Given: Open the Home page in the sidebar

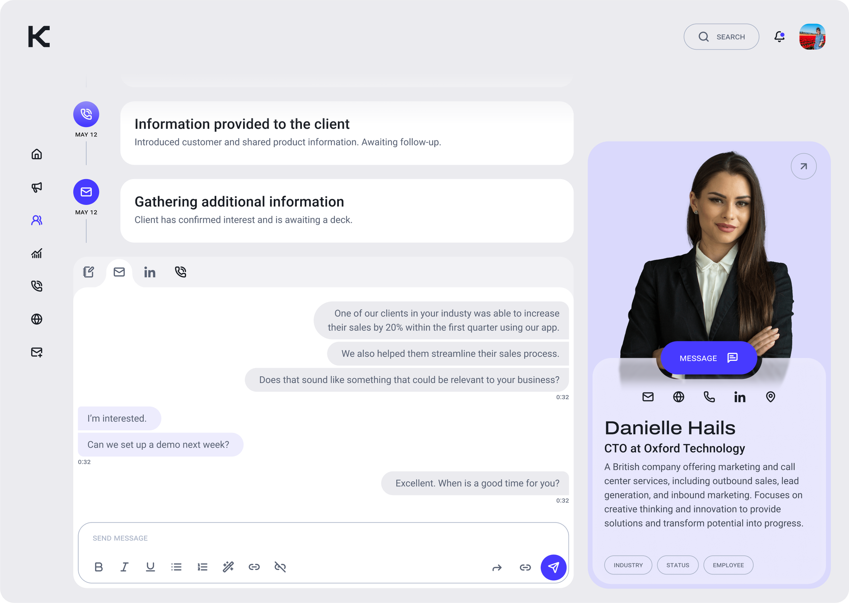Looking at the screenshot, I should click(x=36, y=154).
